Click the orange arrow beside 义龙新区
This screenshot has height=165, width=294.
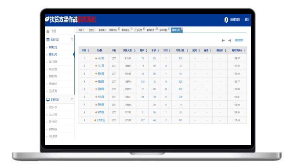[x=95, y=120]
